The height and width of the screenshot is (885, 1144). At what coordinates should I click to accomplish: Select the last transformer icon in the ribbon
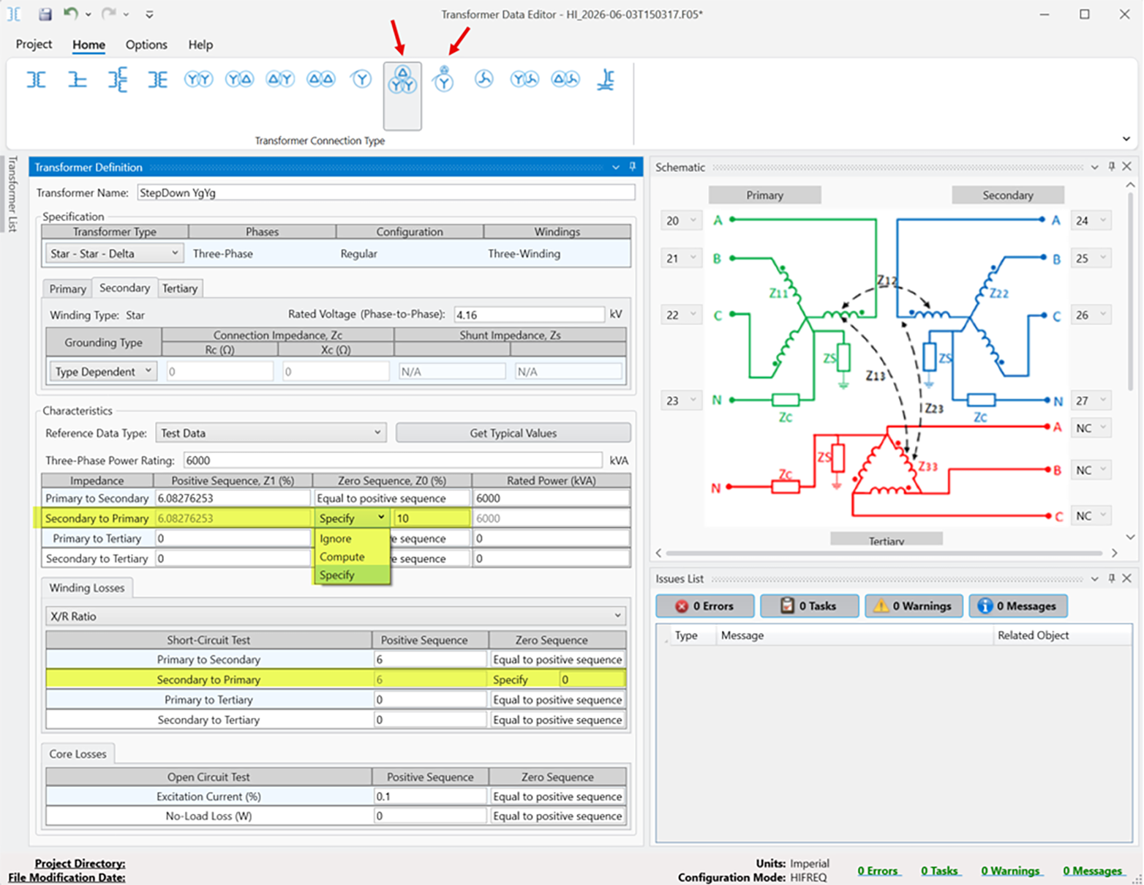[x=606, y=79]
